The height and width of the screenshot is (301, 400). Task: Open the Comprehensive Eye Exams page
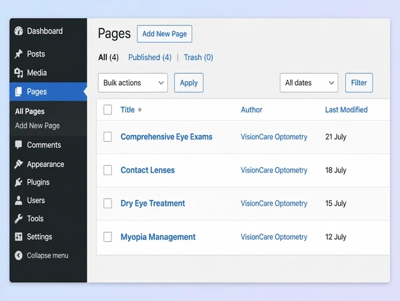(166, 137)
